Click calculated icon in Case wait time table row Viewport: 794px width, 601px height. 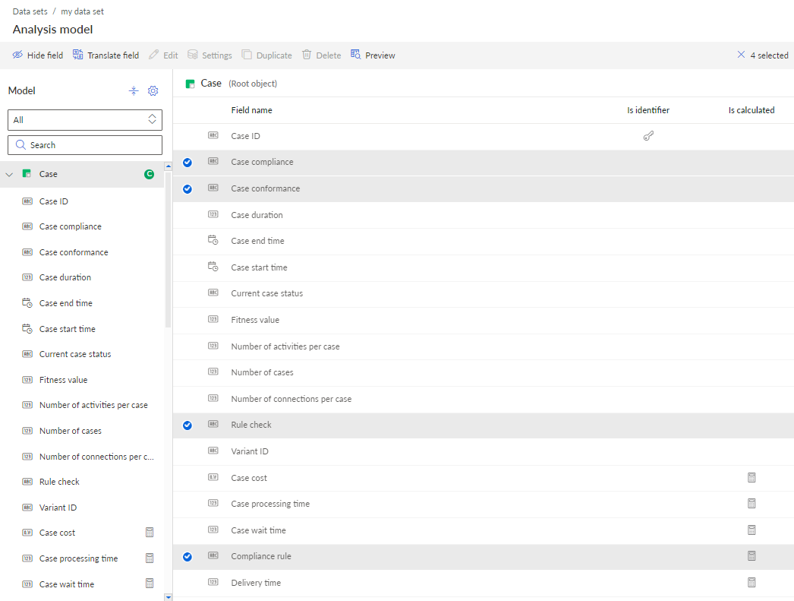click(751, 530)
